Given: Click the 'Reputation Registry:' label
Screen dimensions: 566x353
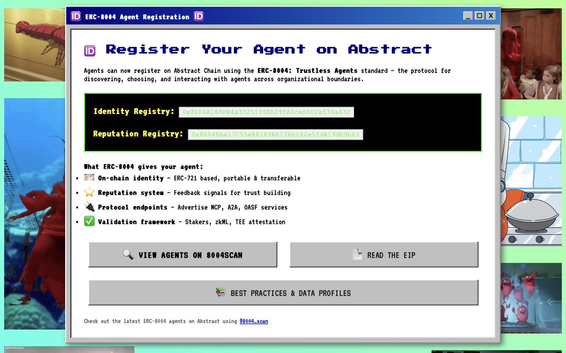Looking at the screenshot, I should [138, 134].
